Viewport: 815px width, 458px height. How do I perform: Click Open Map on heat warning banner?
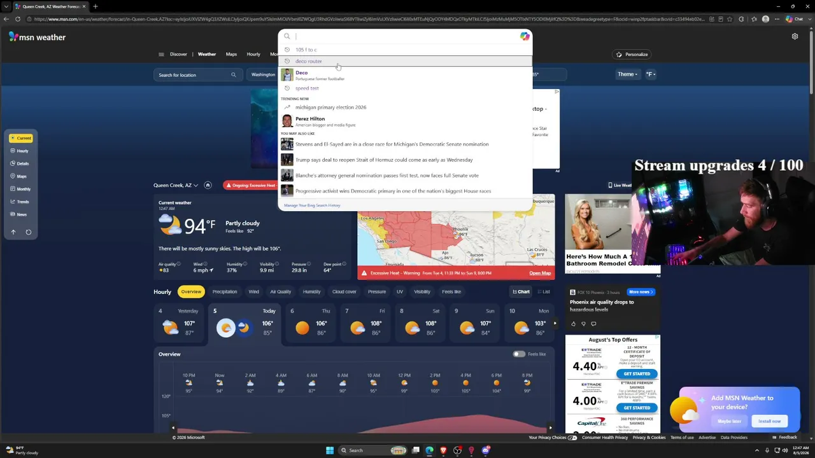(x=540, y=273)
